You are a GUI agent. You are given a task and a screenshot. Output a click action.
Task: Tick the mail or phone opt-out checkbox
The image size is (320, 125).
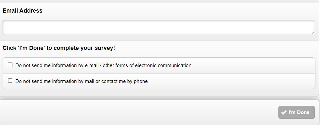coord(10,81)
